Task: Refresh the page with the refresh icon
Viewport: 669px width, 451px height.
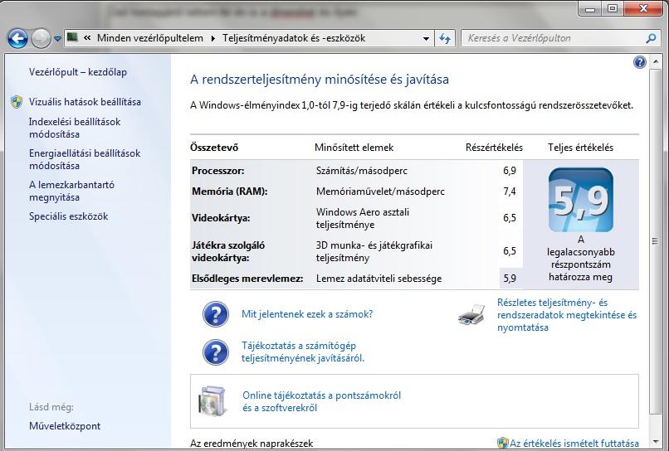Action: pyautogui.click(x=445, y=38)
